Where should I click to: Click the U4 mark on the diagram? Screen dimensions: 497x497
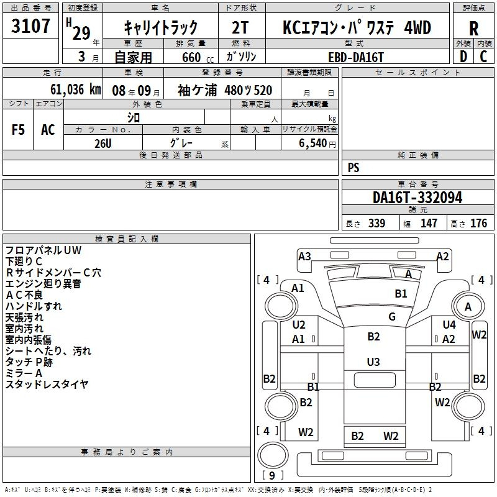(449, 324)
